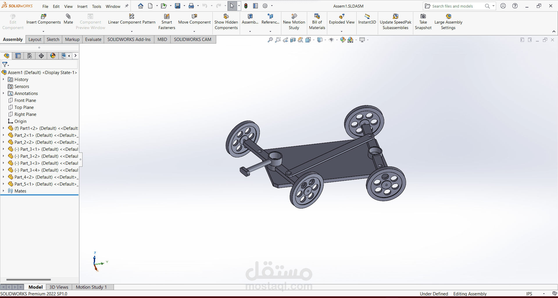Select the Mate tool
The height and width of the screenshot is (298, 558).
(68, 19)
